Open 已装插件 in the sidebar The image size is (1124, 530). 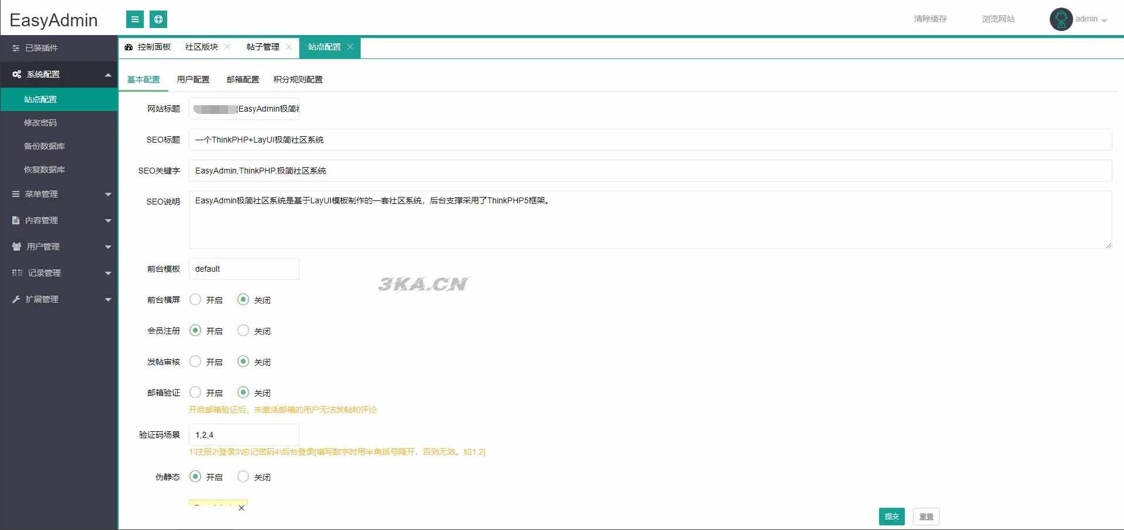(x=41, y=48)
